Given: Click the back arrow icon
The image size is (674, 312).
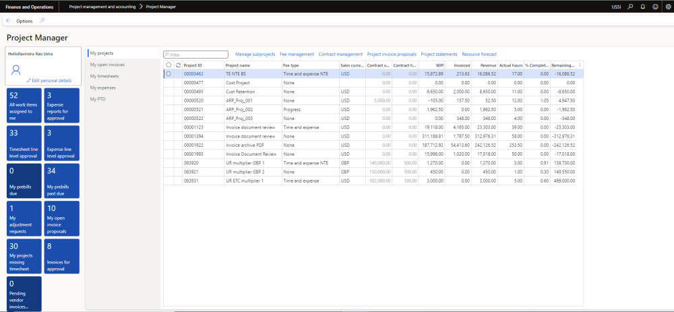Looking at the screenshot, I should 8,21.
